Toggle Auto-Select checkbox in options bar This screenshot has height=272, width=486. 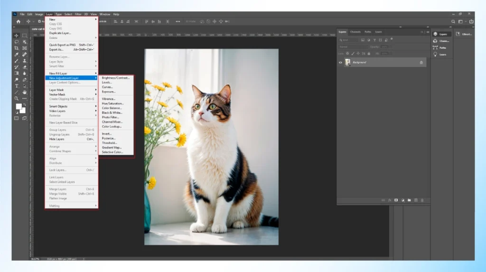(x=39, y=21)
